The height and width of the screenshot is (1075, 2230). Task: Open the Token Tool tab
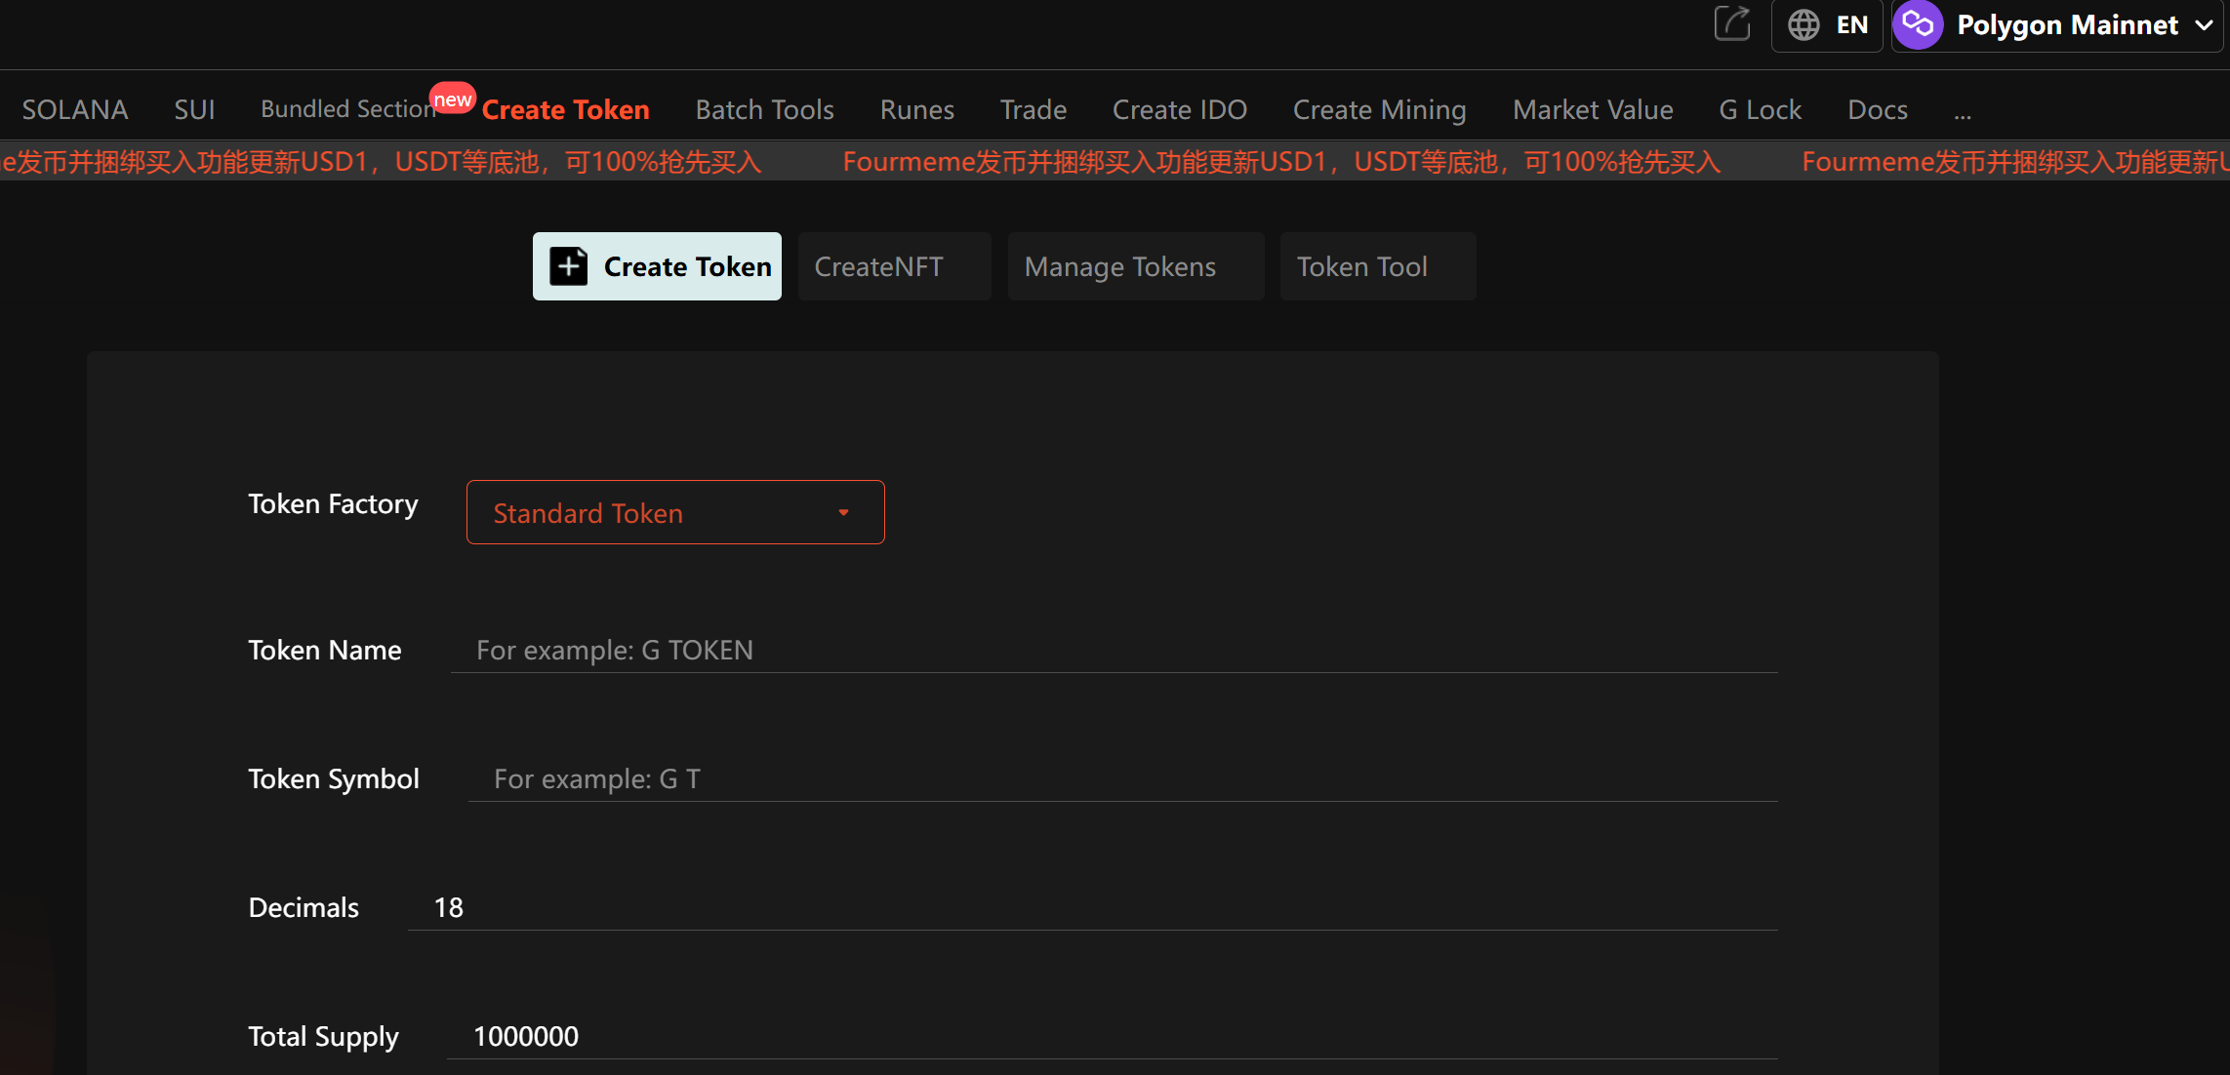coord(1361,266)
